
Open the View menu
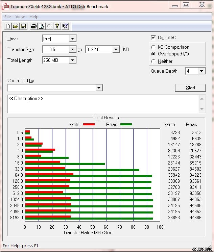pos(20,17)
